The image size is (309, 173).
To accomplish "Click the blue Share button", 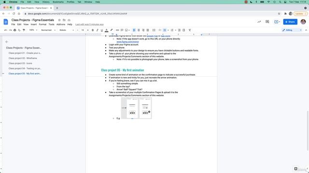I will [290, 22].
